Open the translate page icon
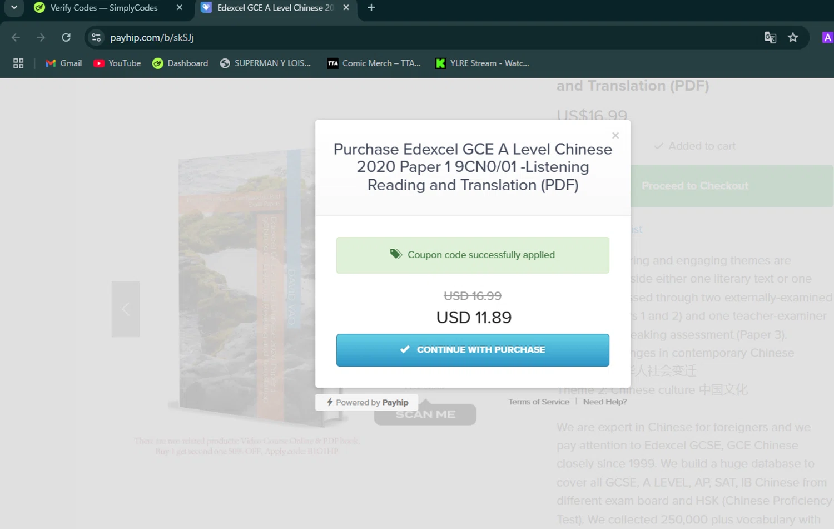The image size is (834, 529). point(770,37)
